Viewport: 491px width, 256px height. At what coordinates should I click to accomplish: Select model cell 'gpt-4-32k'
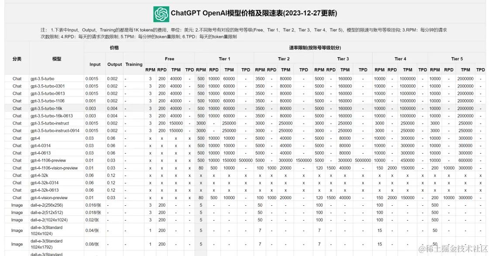coord(39,176)
